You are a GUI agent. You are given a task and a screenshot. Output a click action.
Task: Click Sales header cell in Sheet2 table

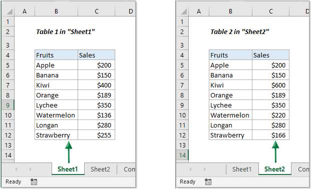(271, 55)
